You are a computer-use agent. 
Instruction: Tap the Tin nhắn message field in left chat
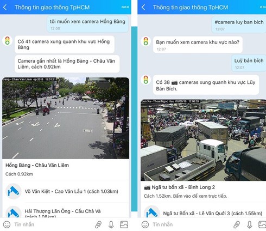53,224
